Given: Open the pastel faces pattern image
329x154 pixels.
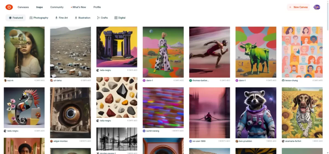Looking at the screenshot, I should (302, 52).
